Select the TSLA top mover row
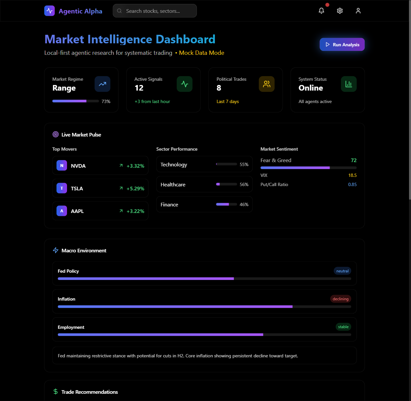The image size is (411, 401). click(100, 188)
